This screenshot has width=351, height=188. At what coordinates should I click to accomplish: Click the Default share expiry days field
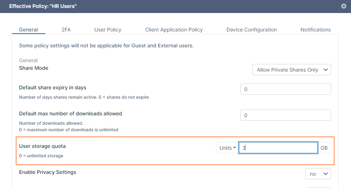[x=285, y=89]
